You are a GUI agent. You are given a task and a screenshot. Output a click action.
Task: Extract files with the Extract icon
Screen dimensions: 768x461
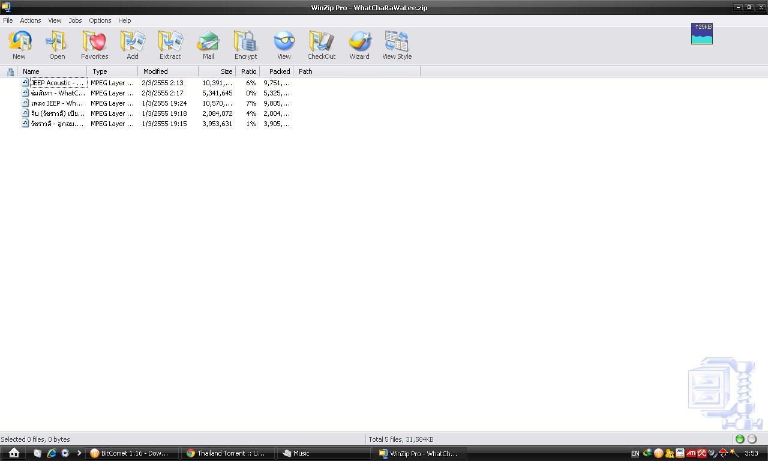click(170, 45)
